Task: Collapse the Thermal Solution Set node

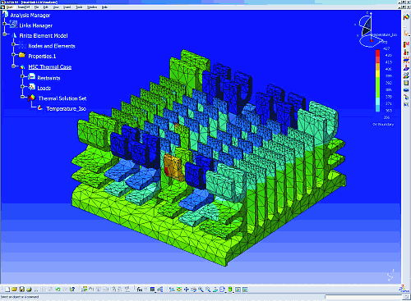Action: point(22,97)
